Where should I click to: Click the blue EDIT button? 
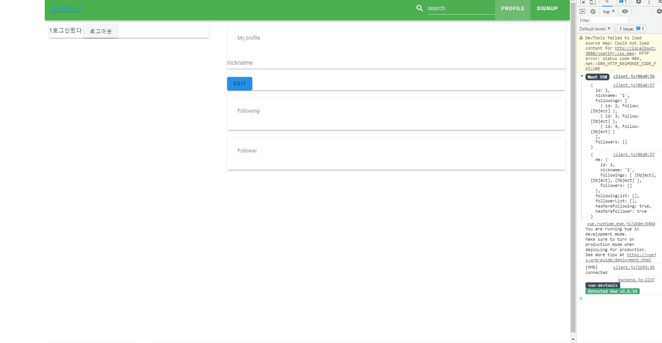coord(239,84)
